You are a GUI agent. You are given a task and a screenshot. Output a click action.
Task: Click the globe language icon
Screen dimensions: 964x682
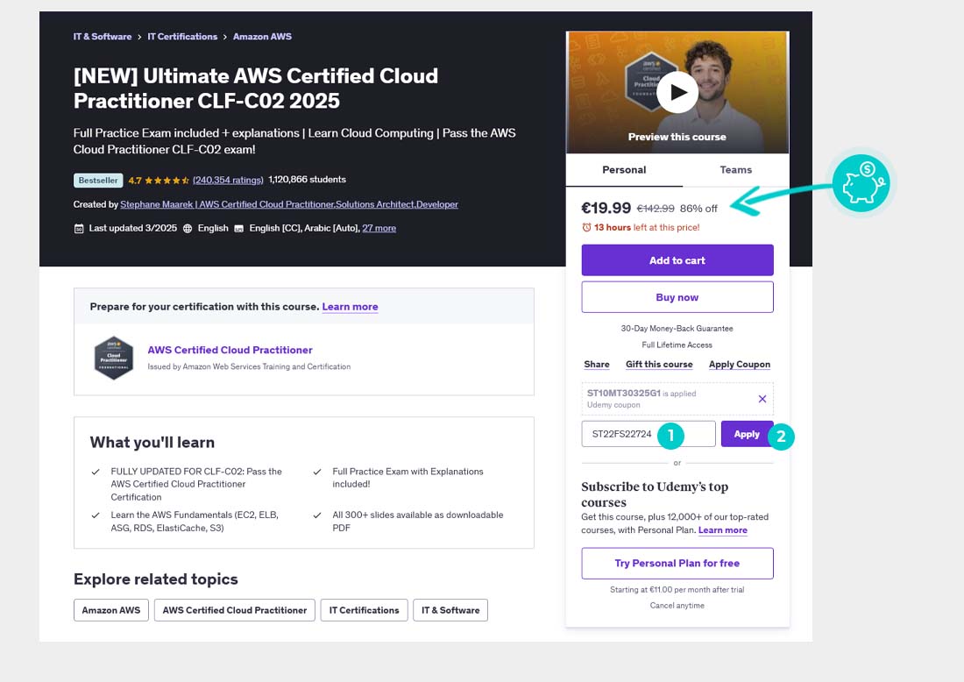188,228
